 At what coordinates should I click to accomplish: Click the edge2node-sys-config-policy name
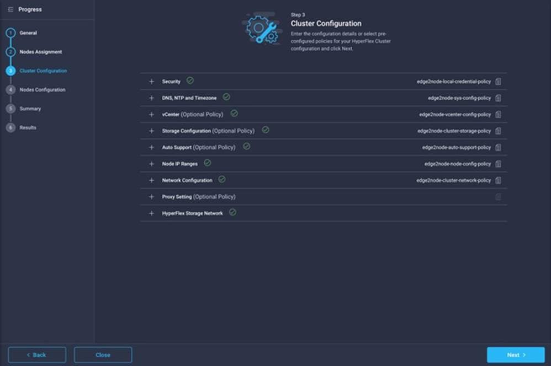459,98
